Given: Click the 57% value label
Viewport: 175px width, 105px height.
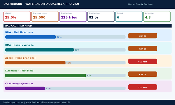Looking at the screenshot, I should point(77,50).
